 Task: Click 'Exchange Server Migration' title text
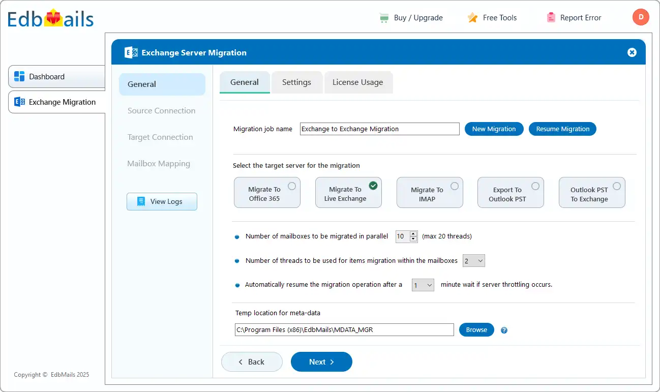[x=194, y=52]
